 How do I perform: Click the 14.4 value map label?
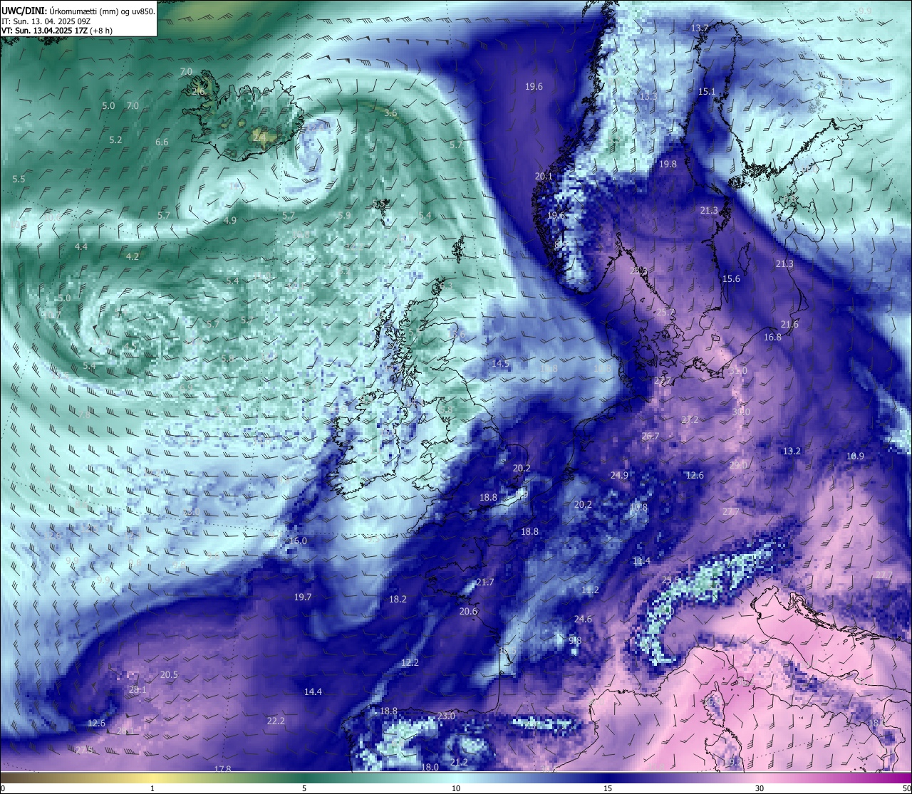(313, 692)
